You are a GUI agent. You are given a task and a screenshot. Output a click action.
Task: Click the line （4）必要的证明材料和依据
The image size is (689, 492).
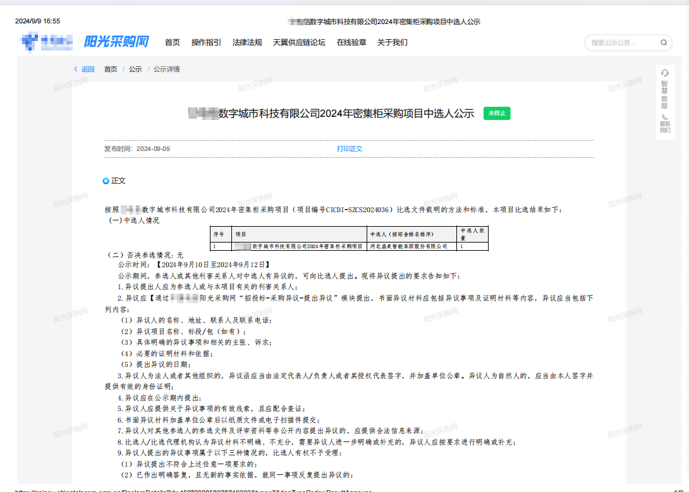(x=167, y=354)
